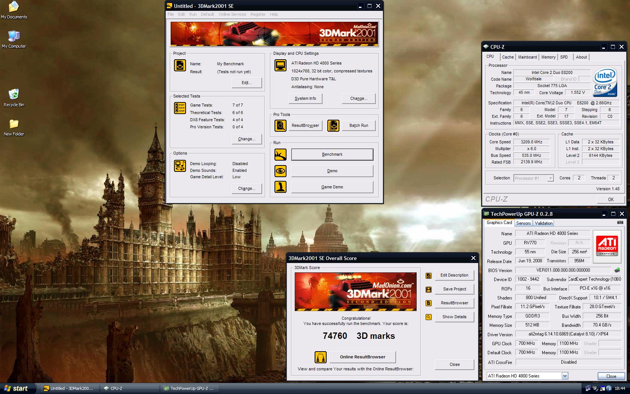Click the Batch Run icon
Viewport: 630px width, 394px height.
click(x=333, y=125)
